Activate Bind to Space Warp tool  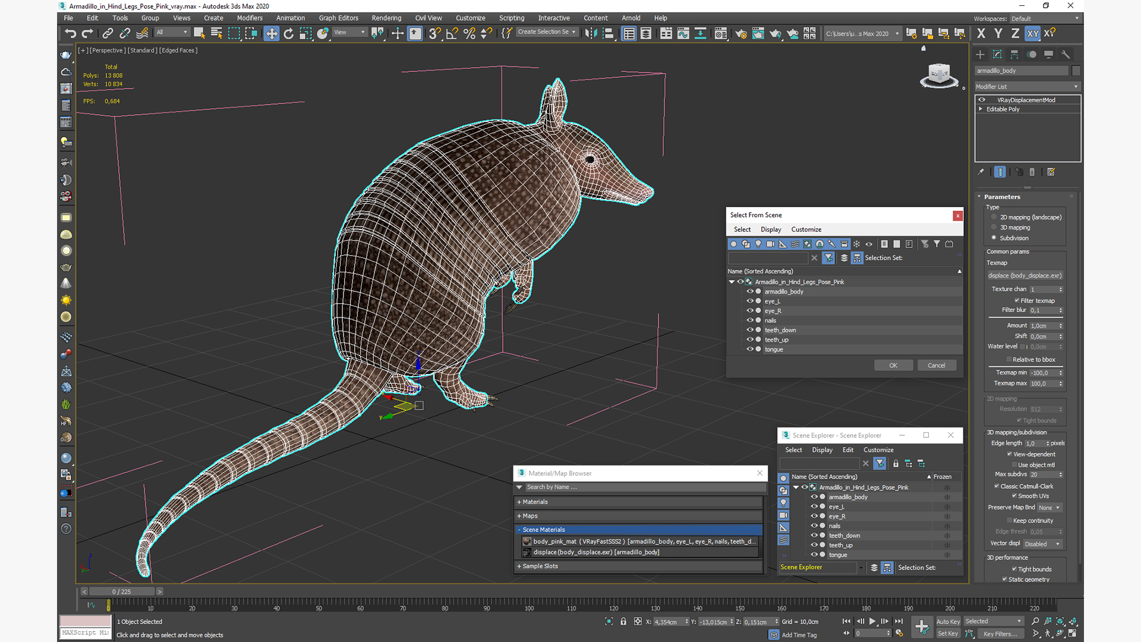(142, 33)
